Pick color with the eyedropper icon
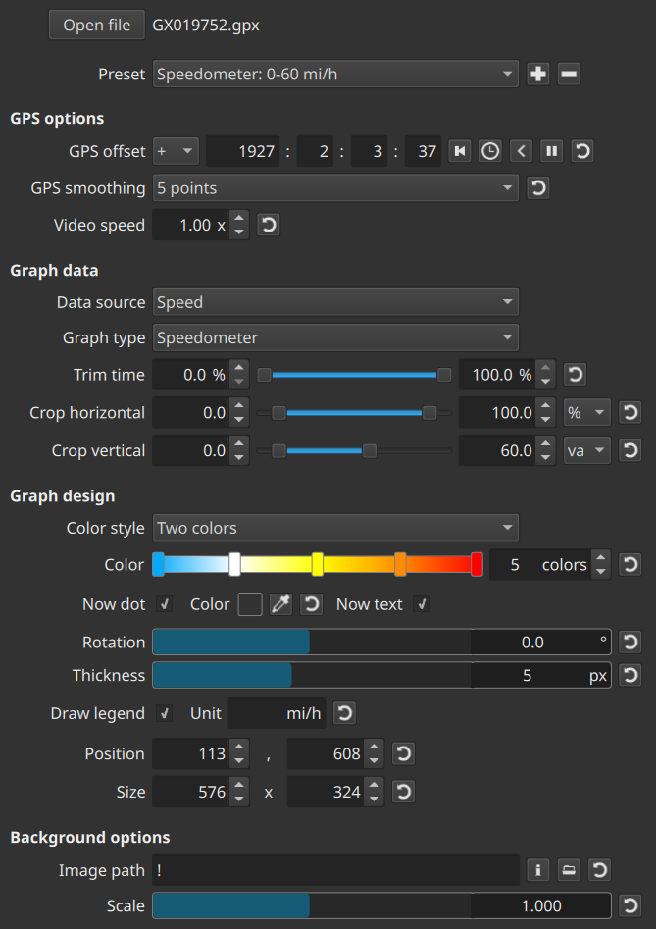 coord(280,604)
